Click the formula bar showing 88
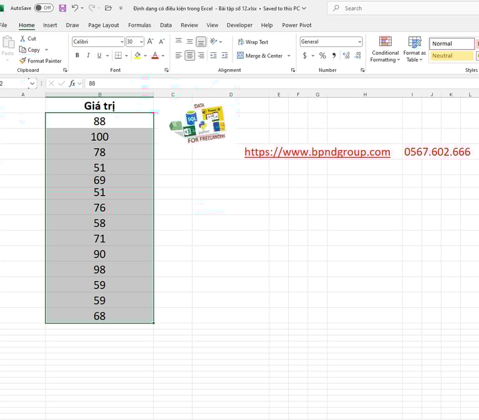 coord(281,84)
